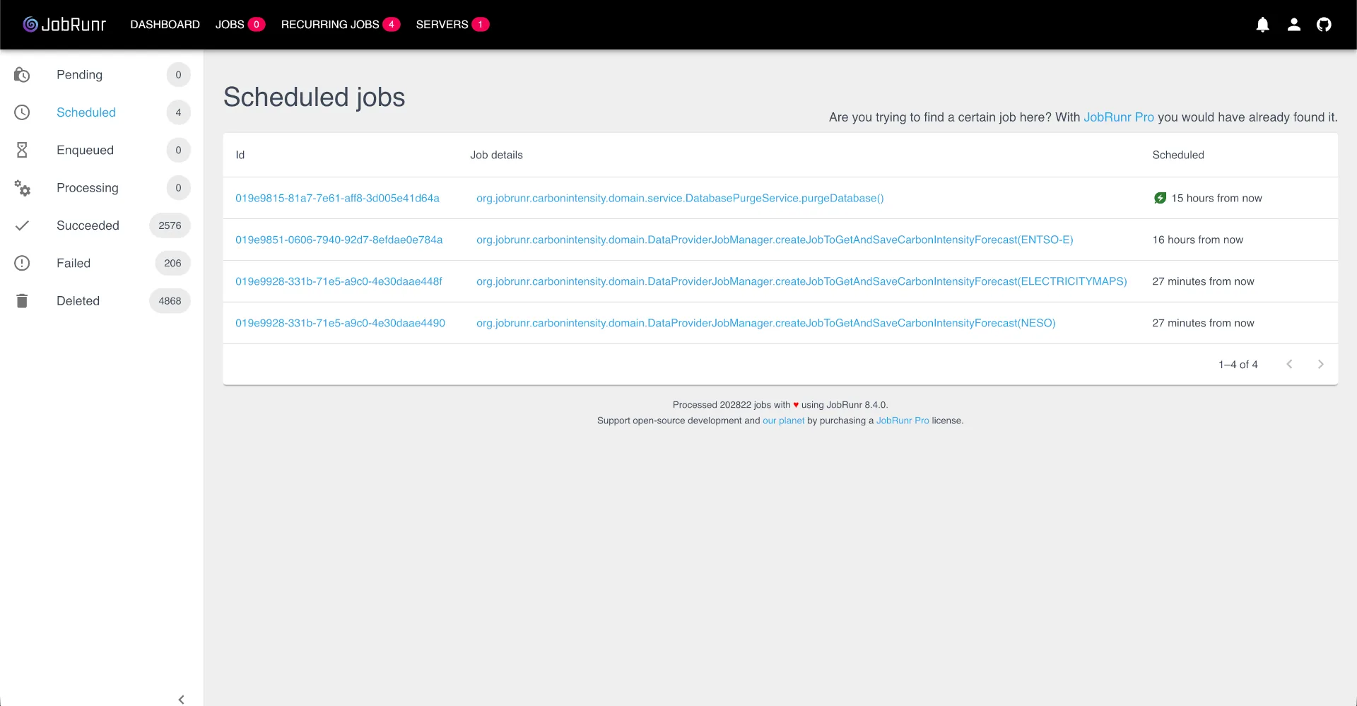Viewport: 1357px width, 706px height.
Task: Open the purgeDatabase() job details
Action: click(x=680, y=198)
